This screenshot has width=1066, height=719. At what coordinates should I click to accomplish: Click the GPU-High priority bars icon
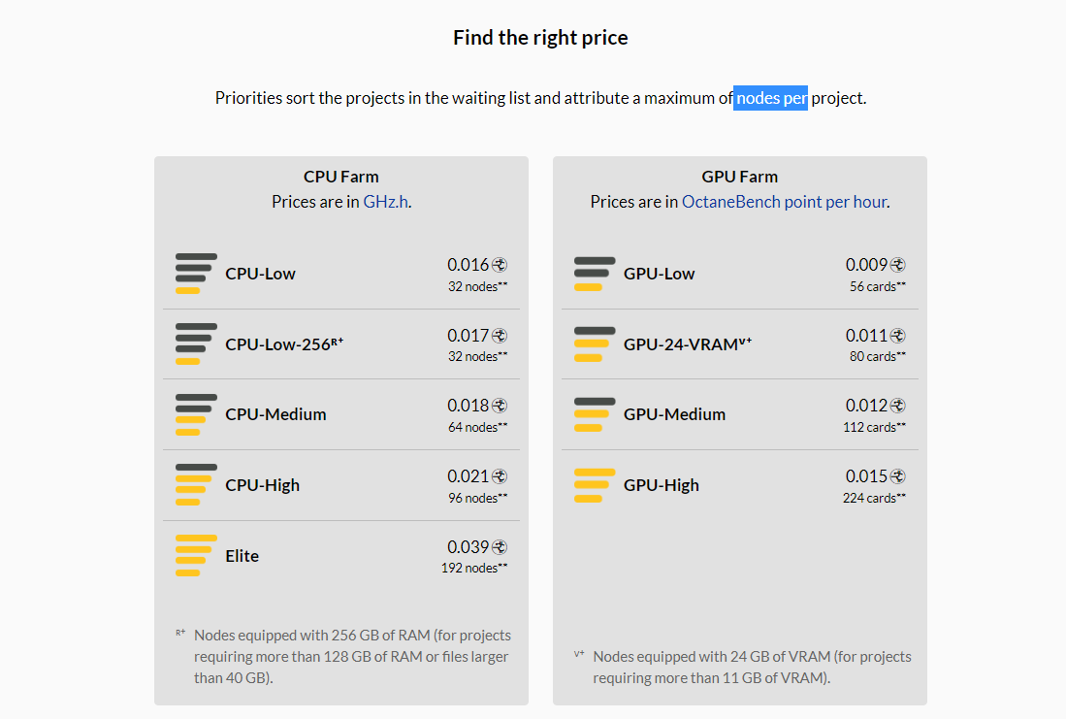tap(595, 485)
